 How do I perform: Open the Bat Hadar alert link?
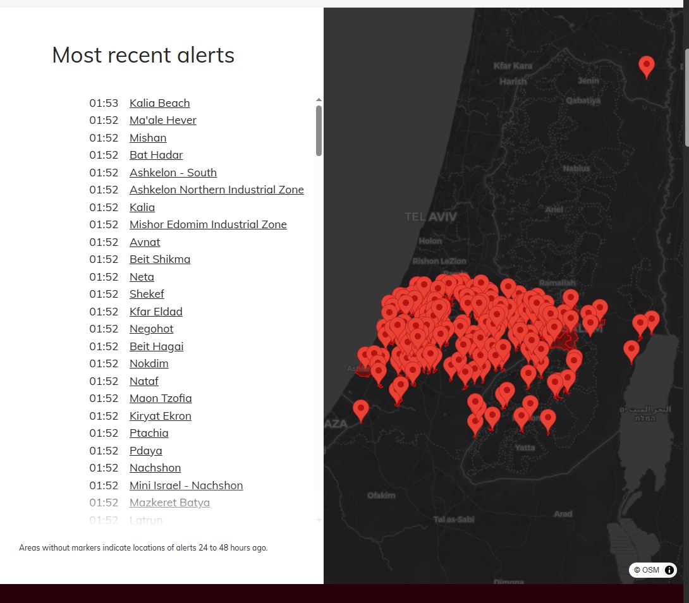tap(156, 155)
